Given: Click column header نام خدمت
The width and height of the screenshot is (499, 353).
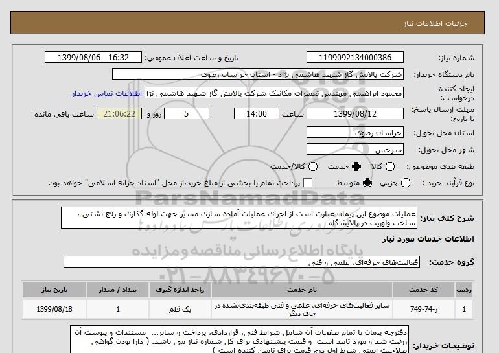Looking at the screenshot, I should tap(302, 290).
